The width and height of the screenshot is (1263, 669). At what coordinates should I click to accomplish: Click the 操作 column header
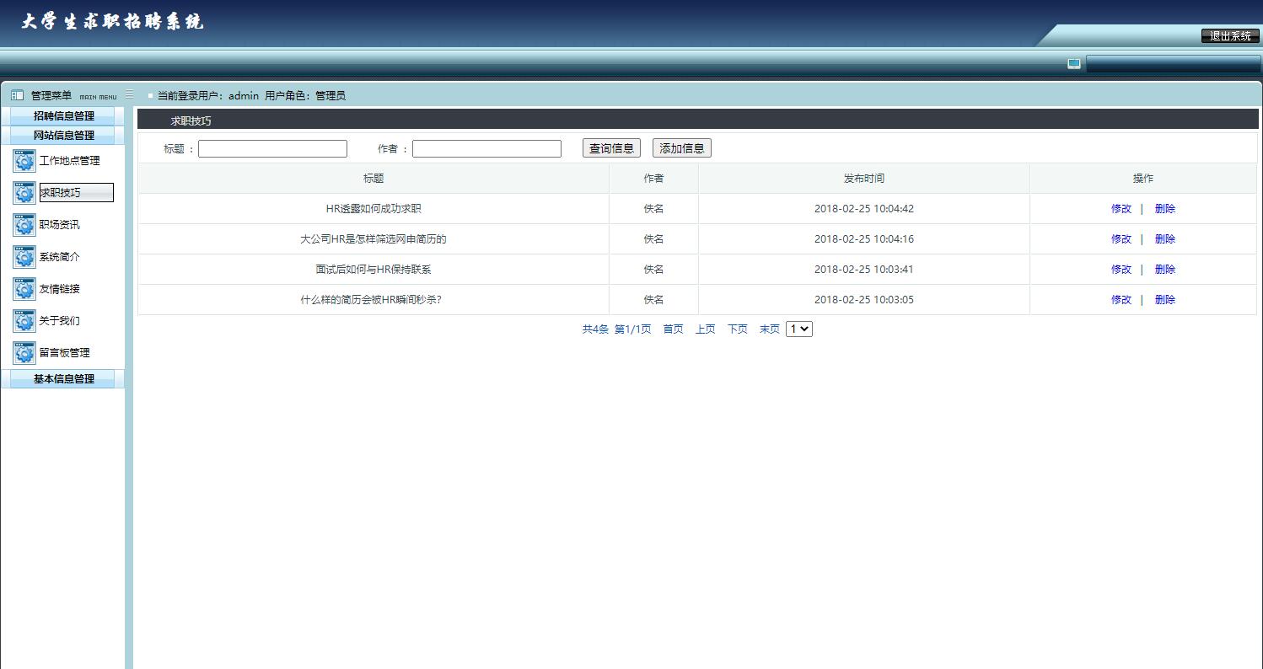pyautogui.click(x=1143, y=179)
